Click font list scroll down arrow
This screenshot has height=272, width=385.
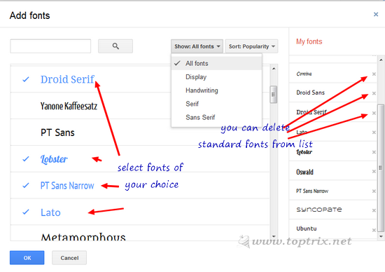[x=274, y=236]
